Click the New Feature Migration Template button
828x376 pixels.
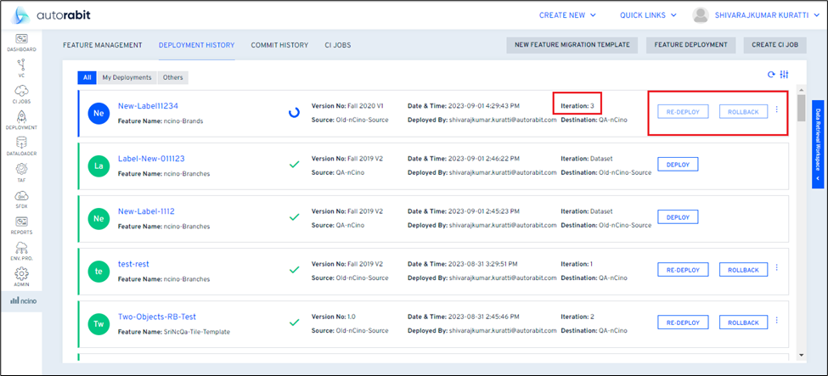tap(572, 45)
